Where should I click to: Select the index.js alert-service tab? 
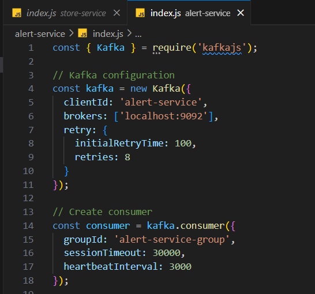pos(189,13)
